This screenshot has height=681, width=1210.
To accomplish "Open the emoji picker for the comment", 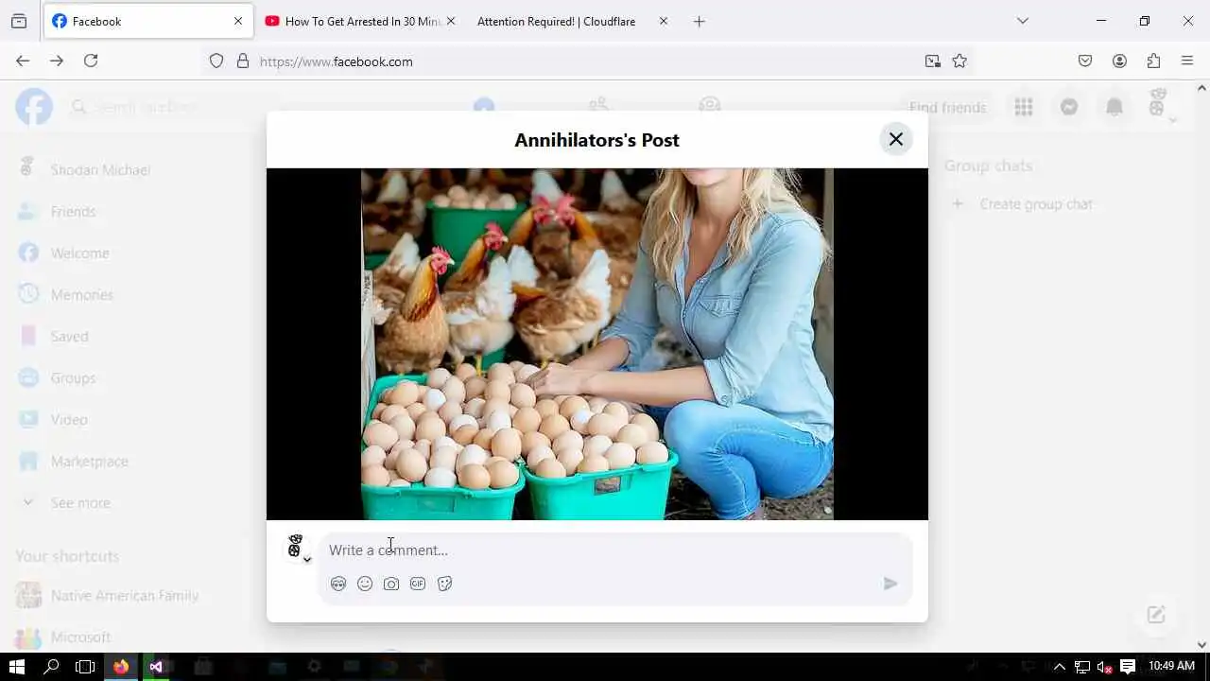I will click(365, 584).
